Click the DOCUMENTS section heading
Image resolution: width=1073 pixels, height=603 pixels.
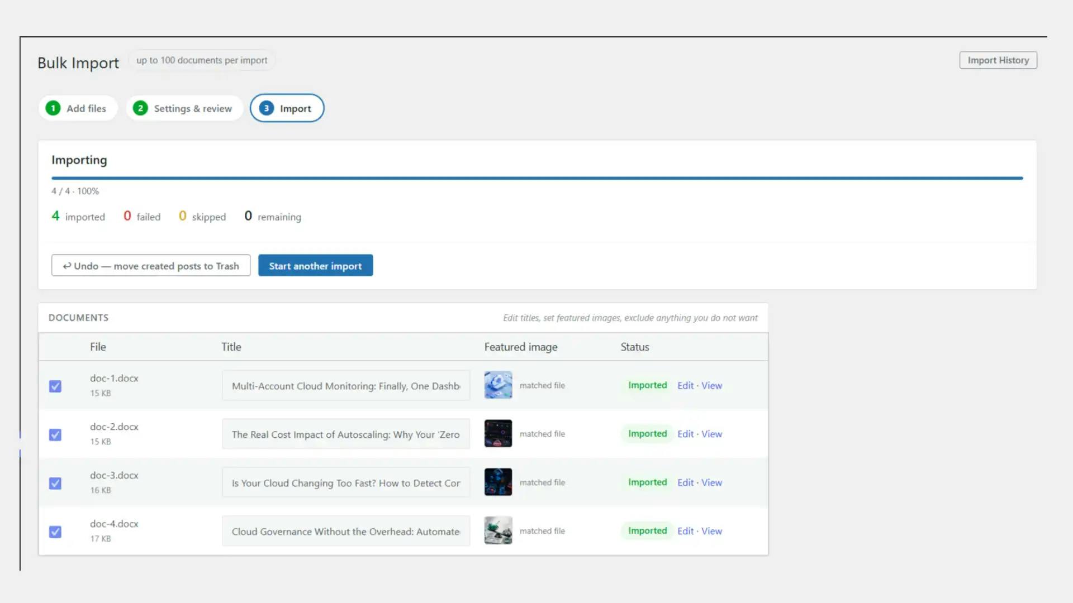(79, 318)
